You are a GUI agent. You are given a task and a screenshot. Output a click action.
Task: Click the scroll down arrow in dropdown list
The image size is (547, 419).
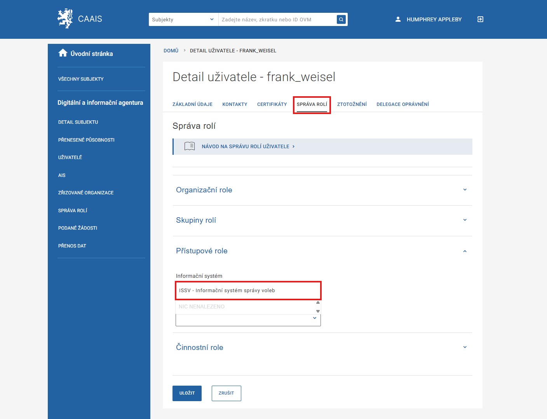[318, 311]
